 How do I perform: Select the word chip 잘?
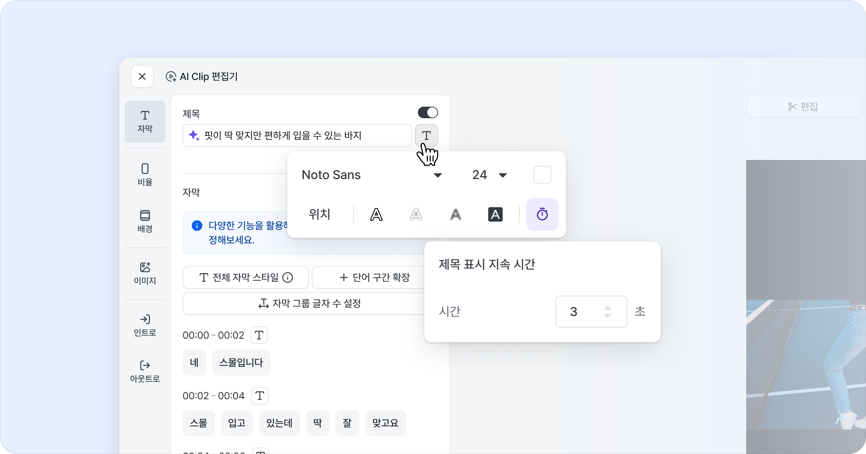[x=347, y=423]
